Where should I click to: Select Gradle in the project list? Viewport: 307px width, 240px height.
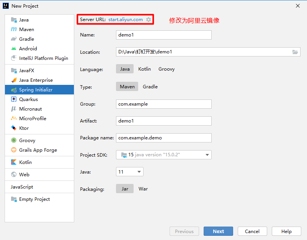click(39, 39)
